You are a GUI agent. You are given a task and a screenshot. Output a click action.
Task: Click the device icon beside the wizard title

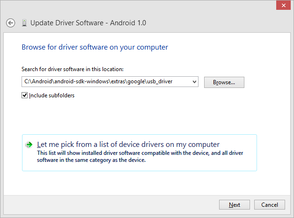tap(24, 23)
